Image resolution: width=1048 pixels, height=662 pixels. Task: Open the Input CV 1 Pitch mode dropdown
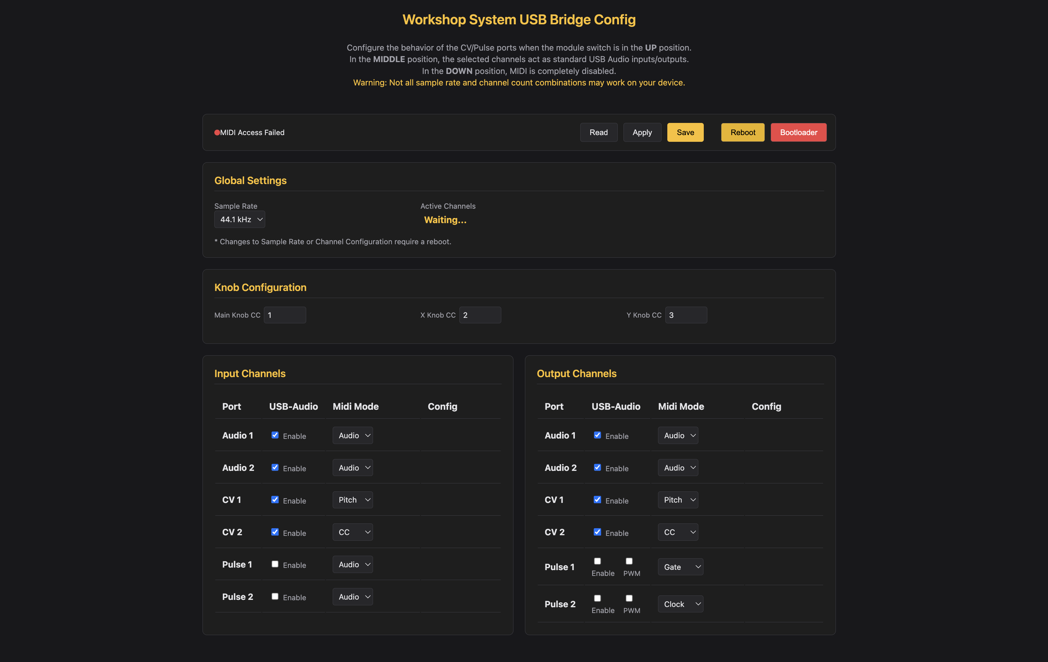click(353, 500)
